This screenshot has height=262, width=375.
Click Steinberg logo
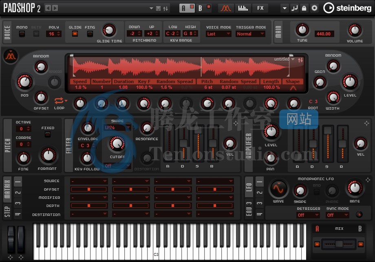[347, 8]
